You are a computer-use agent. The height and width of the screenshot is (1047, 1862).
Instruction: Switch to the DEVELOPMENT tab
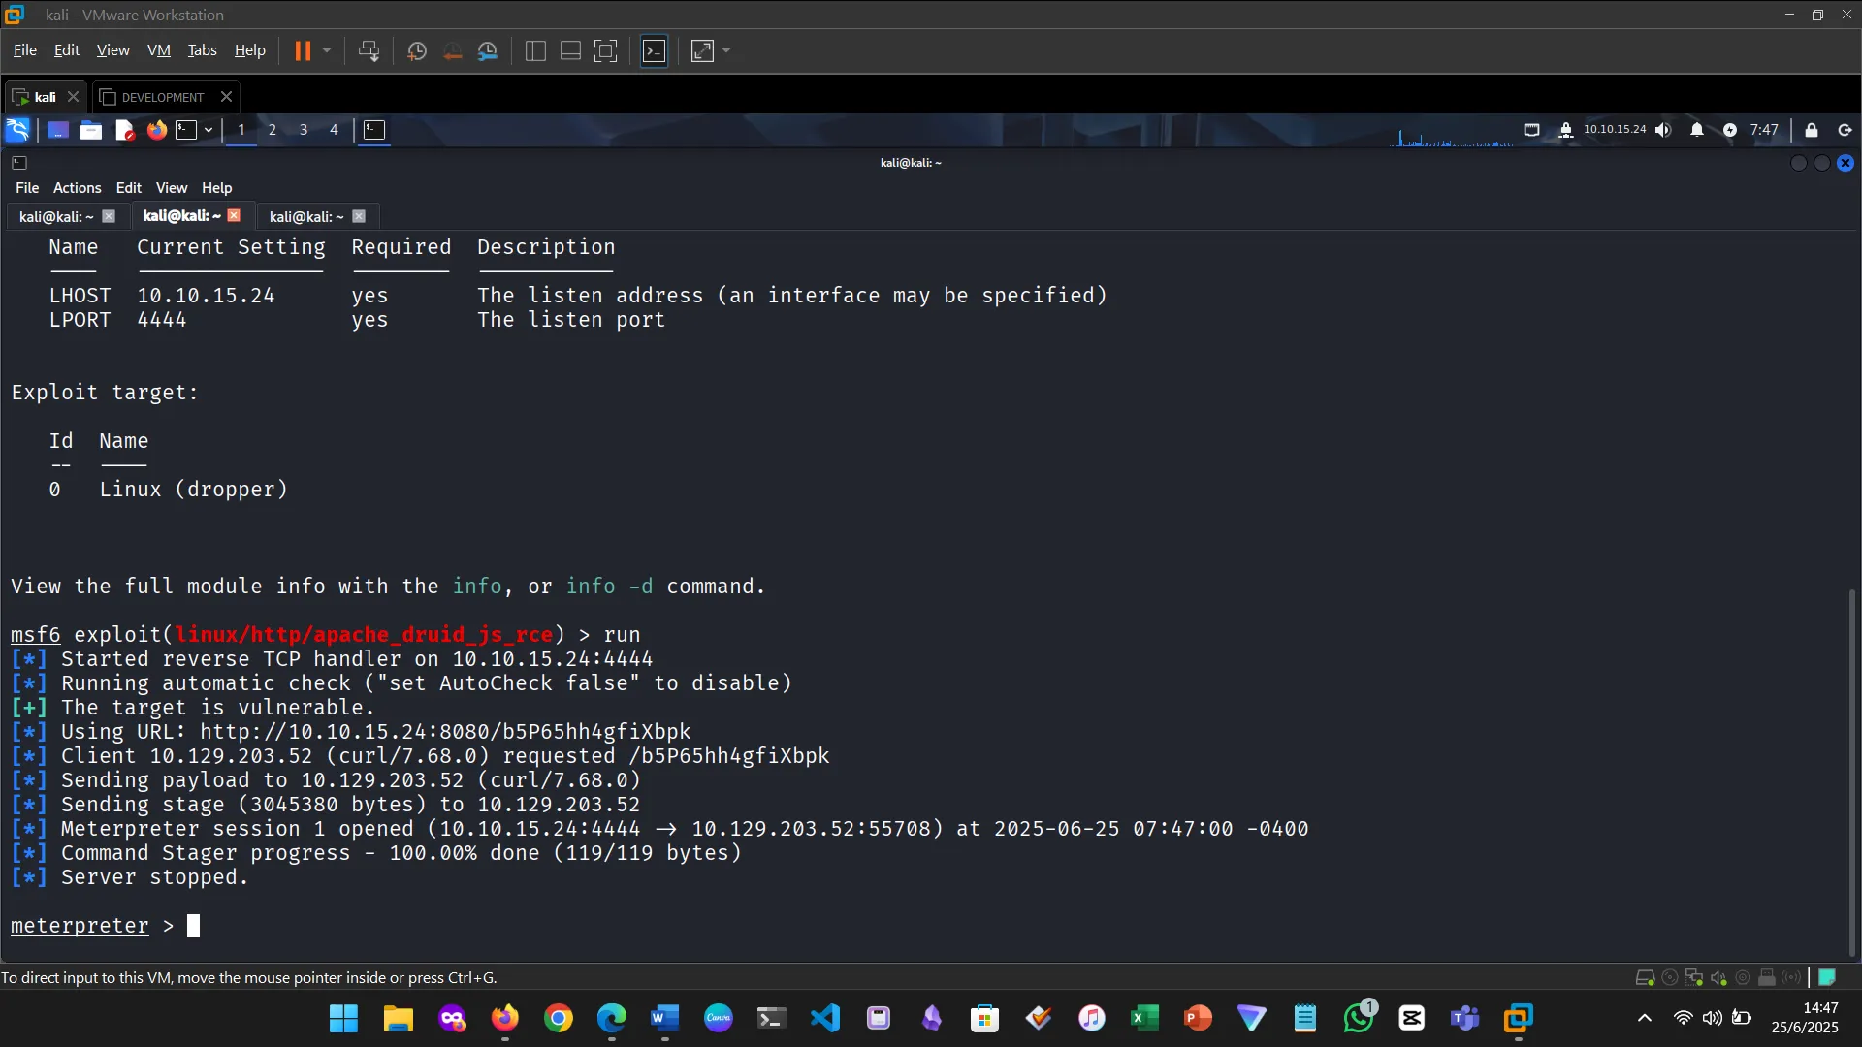pyautogui.click(x=161, y=97)
